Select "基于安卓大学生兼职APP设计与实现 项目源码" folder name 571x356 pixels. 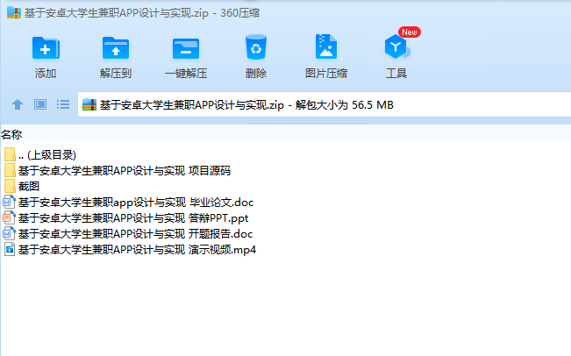(125, 171)
